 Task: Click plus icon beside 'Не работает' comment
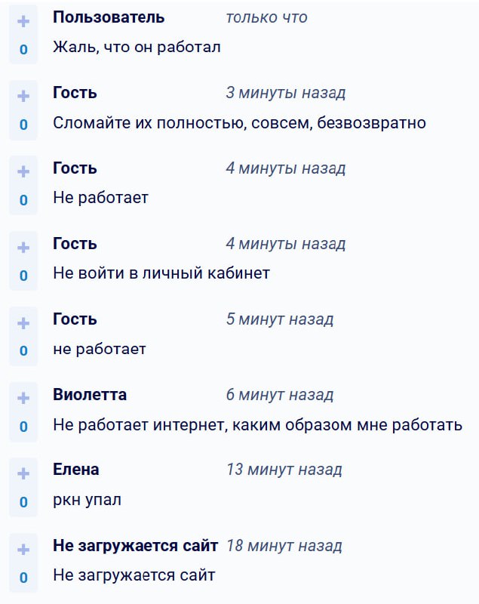[x=23, y=171]
